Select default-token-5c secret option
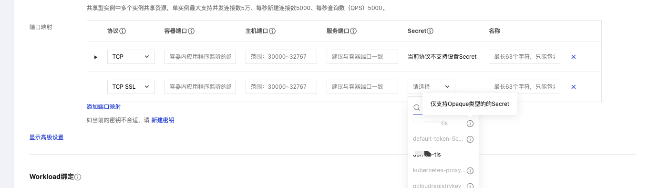This screenshot has width=658, height=188. [x=438, y=139]
